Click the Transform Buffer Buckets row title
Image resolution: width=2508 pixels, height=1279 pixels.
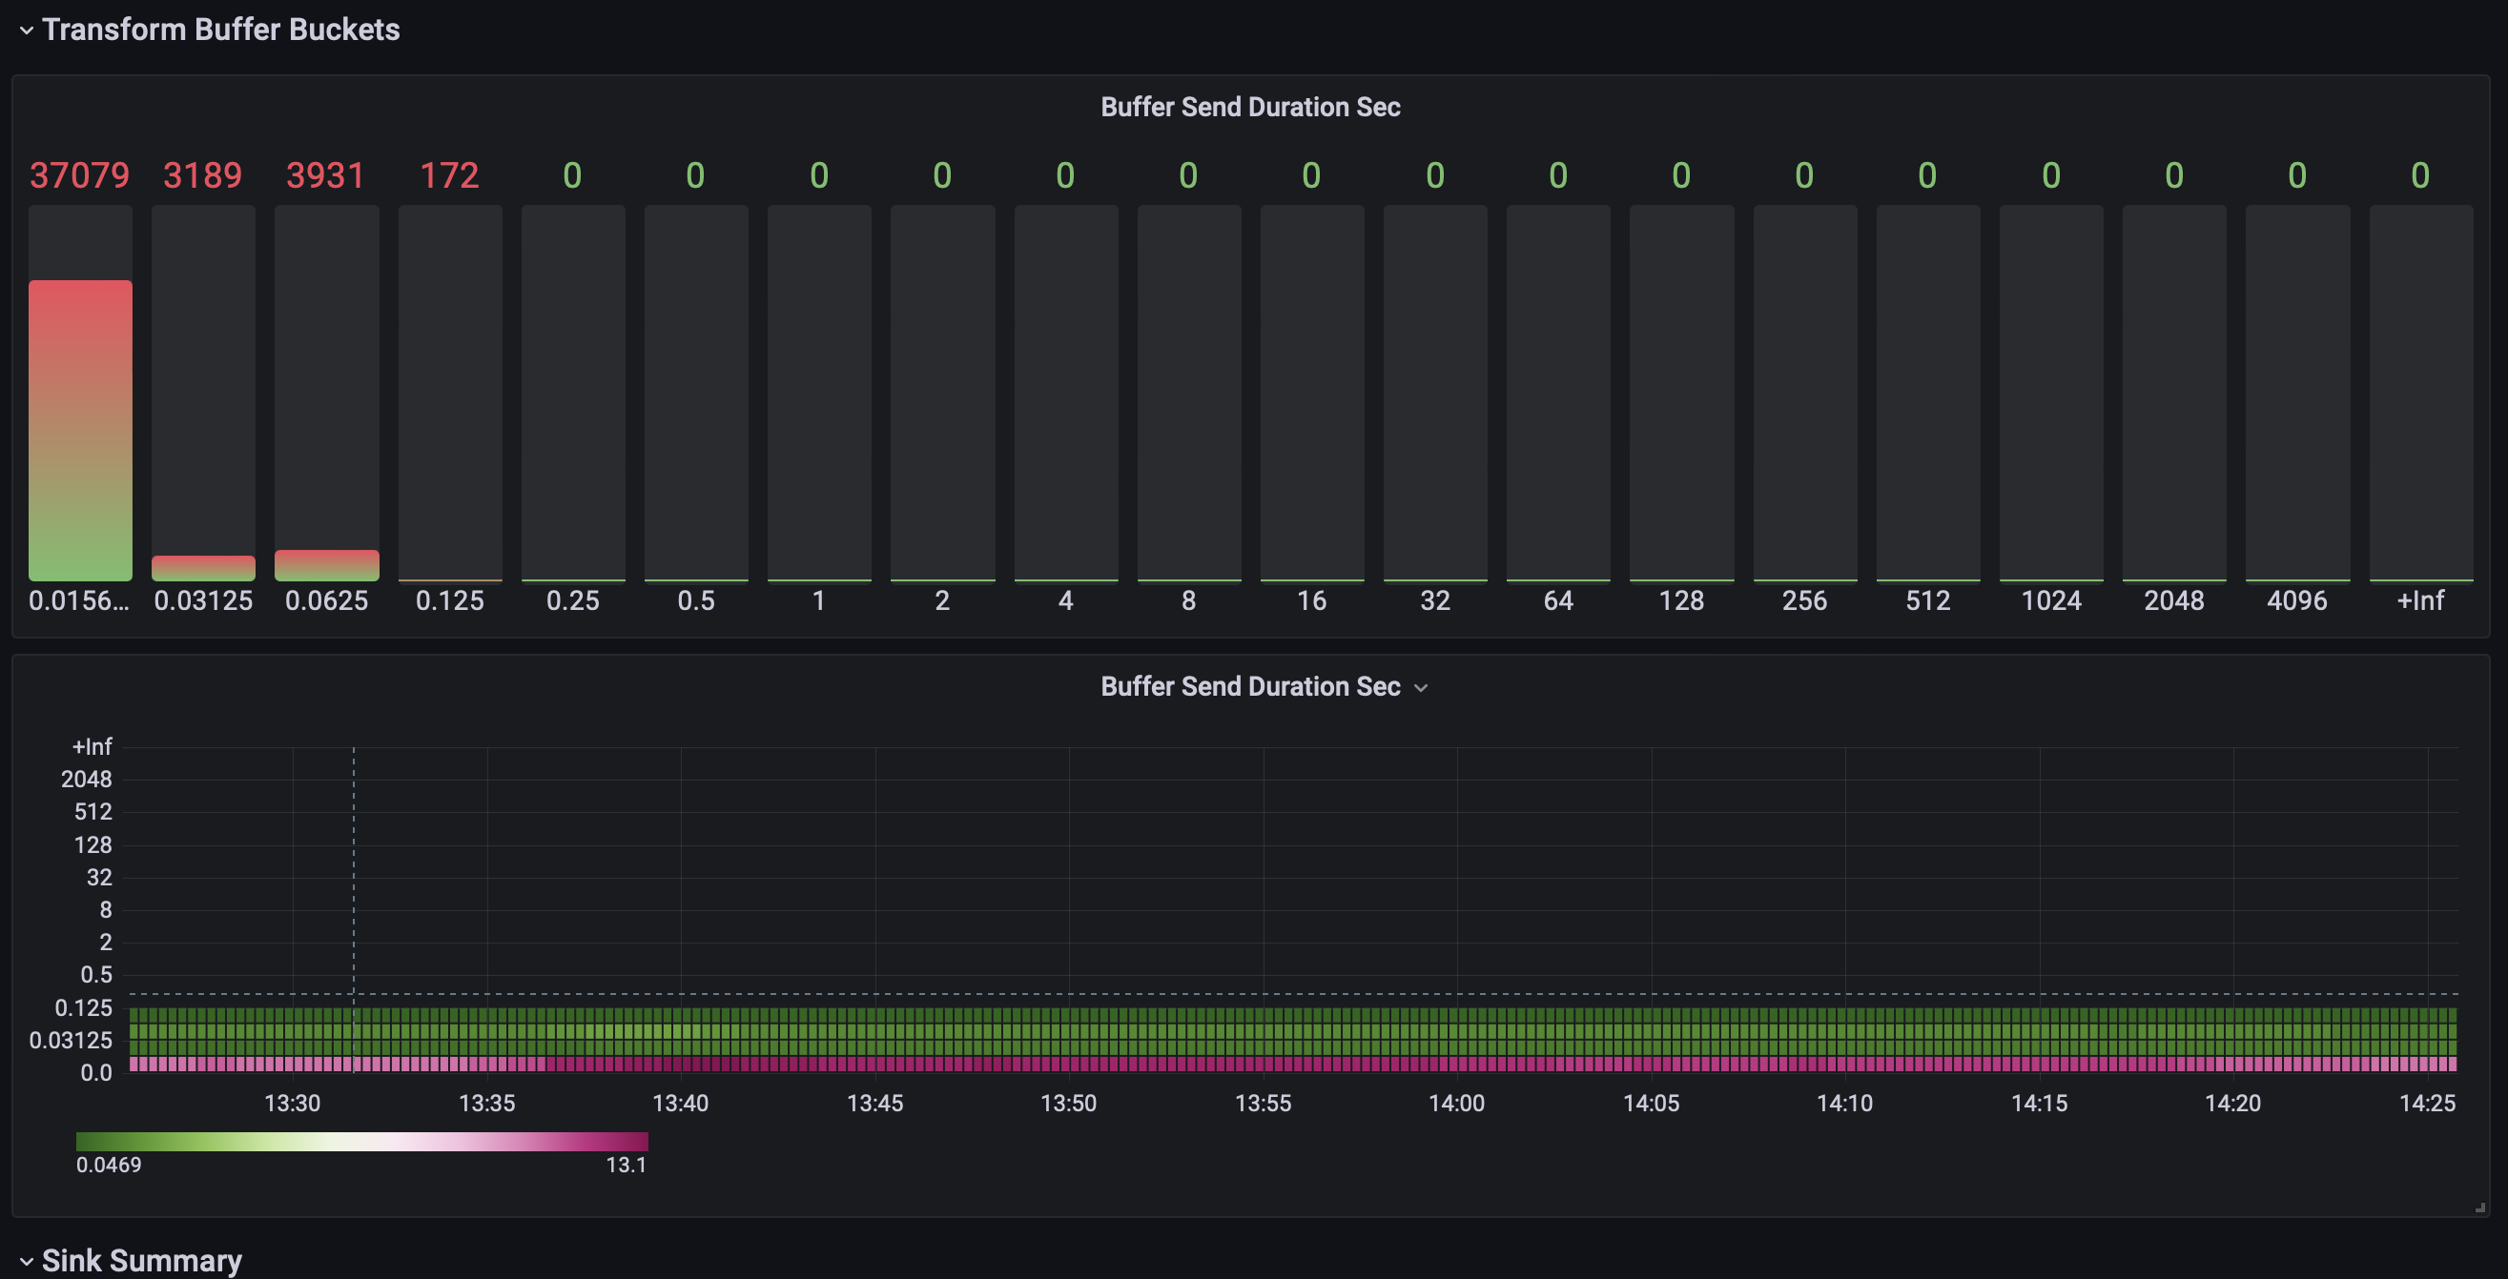click(x=220, y=30)
